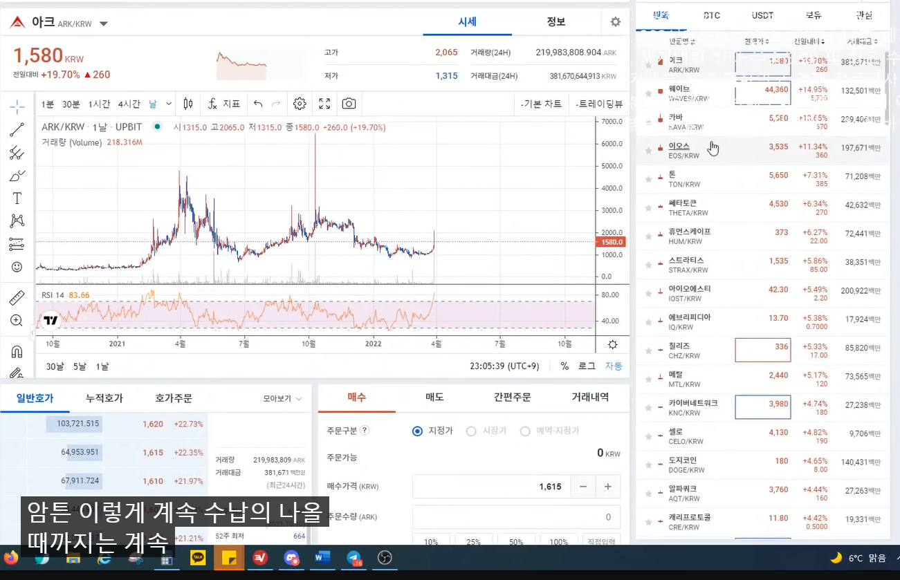This screenshot has width=900, height=580.
Task: Expand the time interval dropdown arrow
Action: 169,104
